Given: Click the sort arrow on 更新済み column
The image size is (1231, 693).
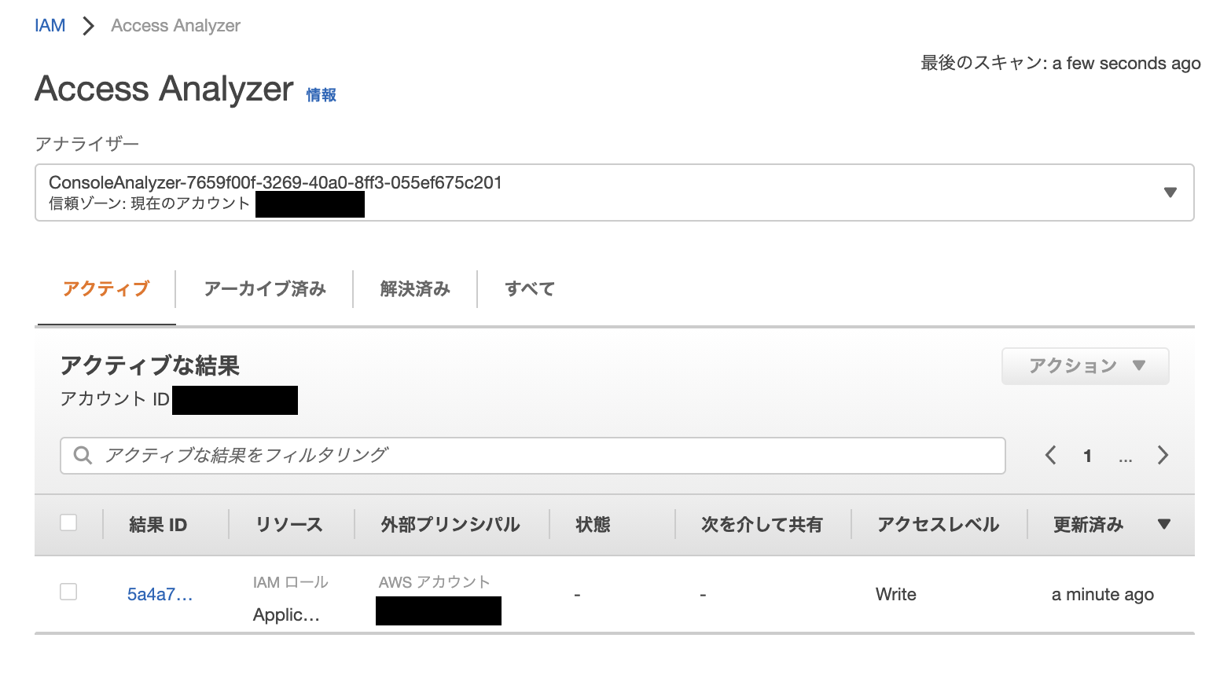Looking at the screenshot, I should [1163, 524].
